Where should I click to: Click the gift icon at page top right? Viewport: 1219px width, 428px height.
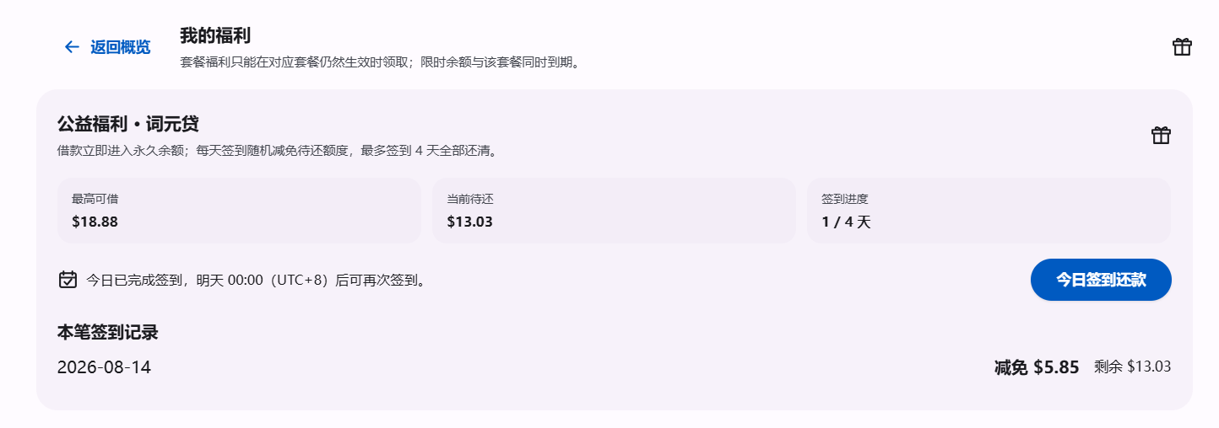click(x=1182, y=47)
